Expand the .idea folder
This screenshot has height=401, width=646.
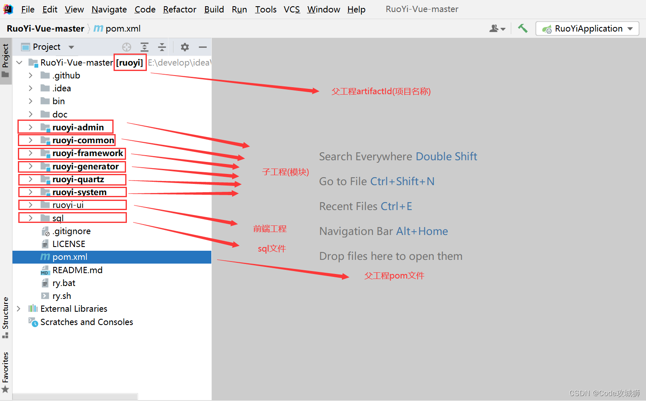(x=30, y=88)
